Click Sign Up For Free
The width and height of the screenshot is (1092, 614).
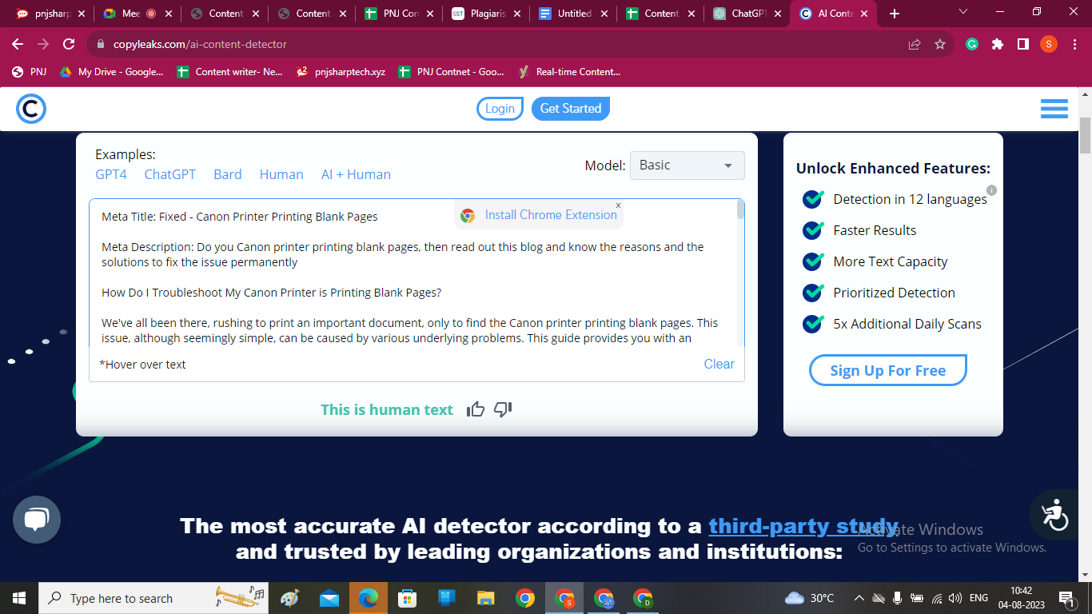point(887,370)
